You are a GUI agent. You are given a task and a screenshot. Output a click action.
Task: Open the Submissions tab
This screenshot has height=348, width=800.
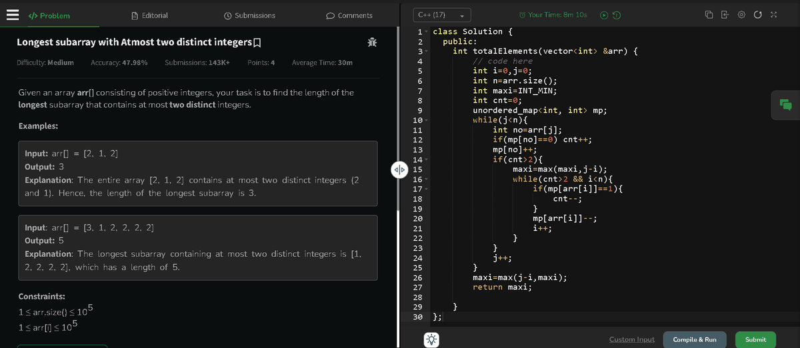(x=250, y=15)
